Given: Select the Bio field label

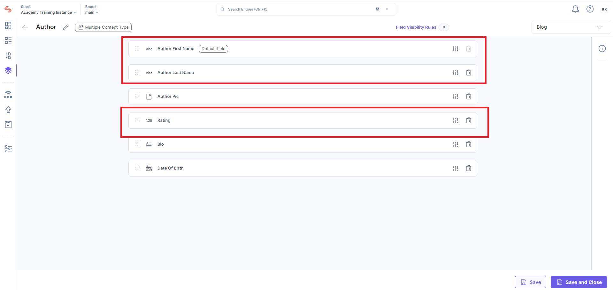Looking at the screenshot, I should coord(161,144).
